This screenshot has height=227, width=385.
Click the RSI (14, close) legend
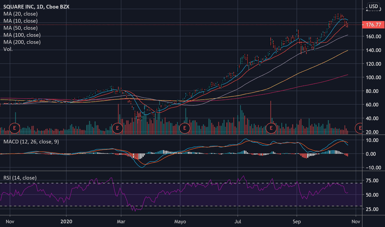pyautogui.click(x=20, y=177)
